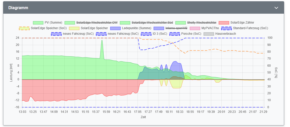
Task: Toggle the MyPVACTho legend entry
Action: coord(210,28)
